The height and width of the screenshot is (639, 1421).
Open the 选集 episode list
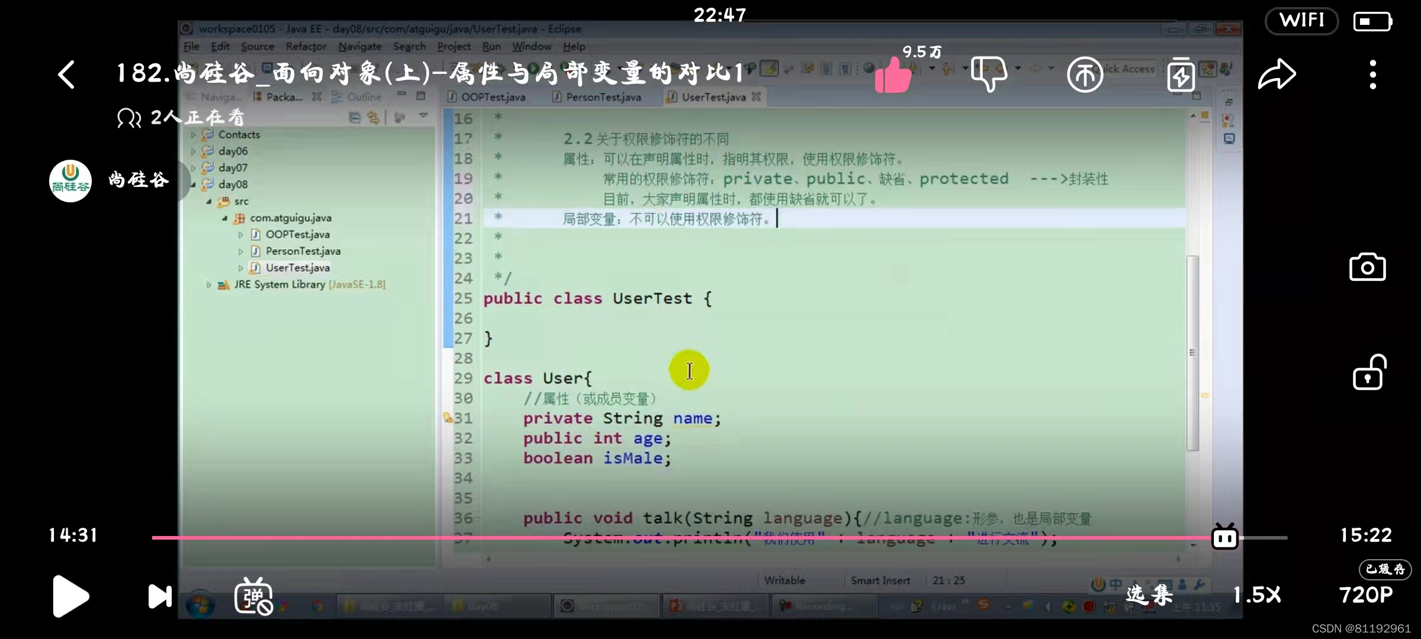(1149, 594)
